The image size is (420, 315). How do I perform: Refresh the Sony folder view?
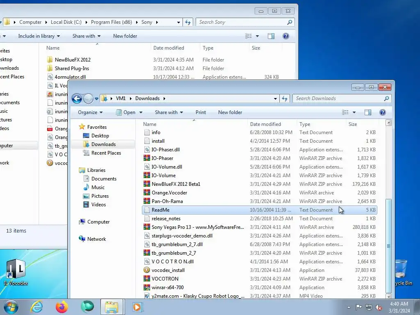tap(188, 22)
